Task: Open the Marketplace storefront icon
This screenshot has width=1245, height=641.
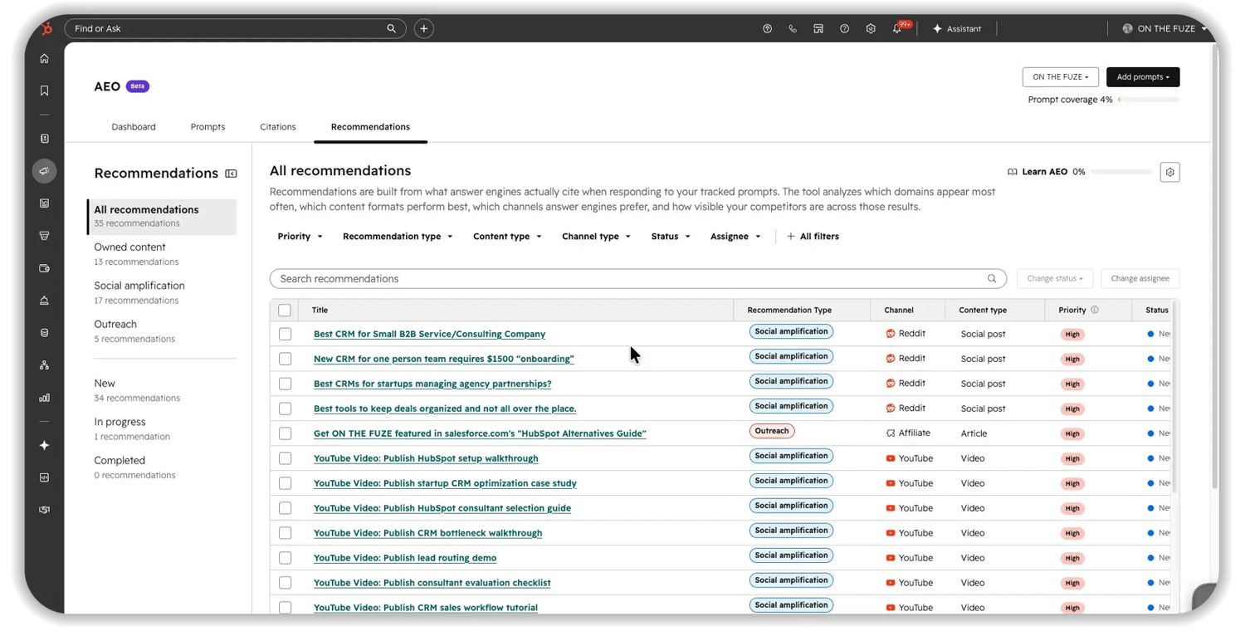Action: [818, 28]
